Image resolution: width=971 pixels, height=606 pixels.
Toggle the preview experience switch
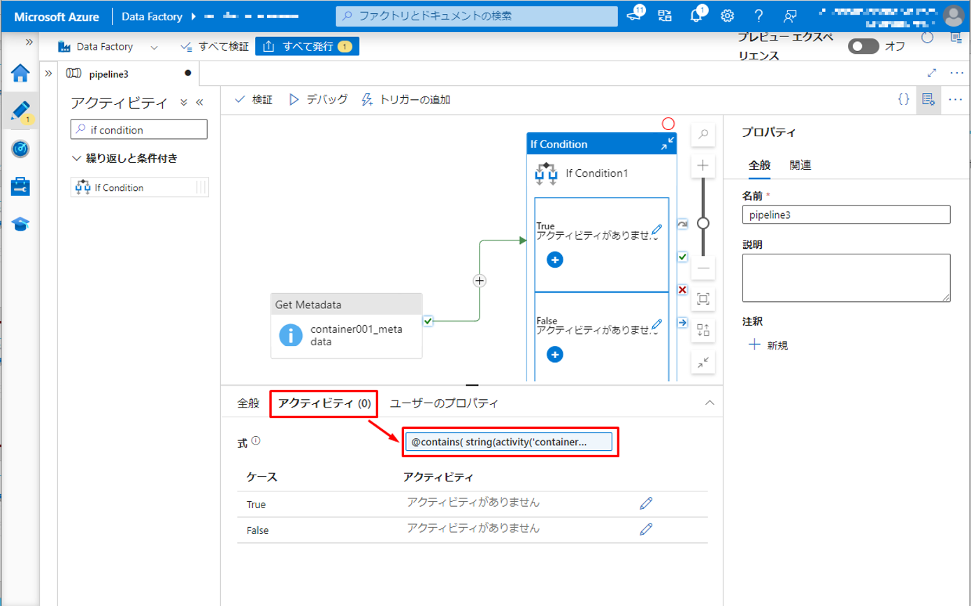(863, 47)
